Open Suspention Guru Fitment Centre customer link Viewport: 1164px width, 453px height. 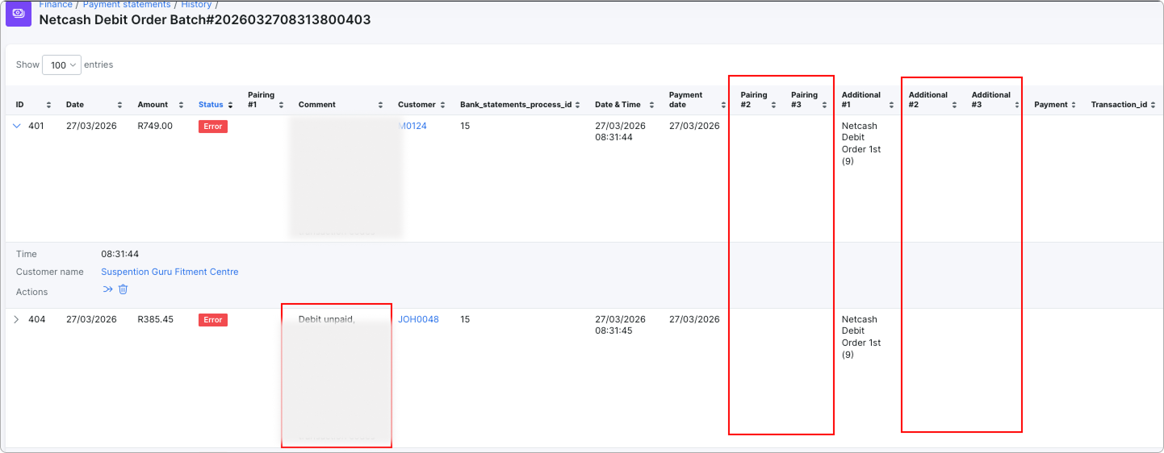170,272
